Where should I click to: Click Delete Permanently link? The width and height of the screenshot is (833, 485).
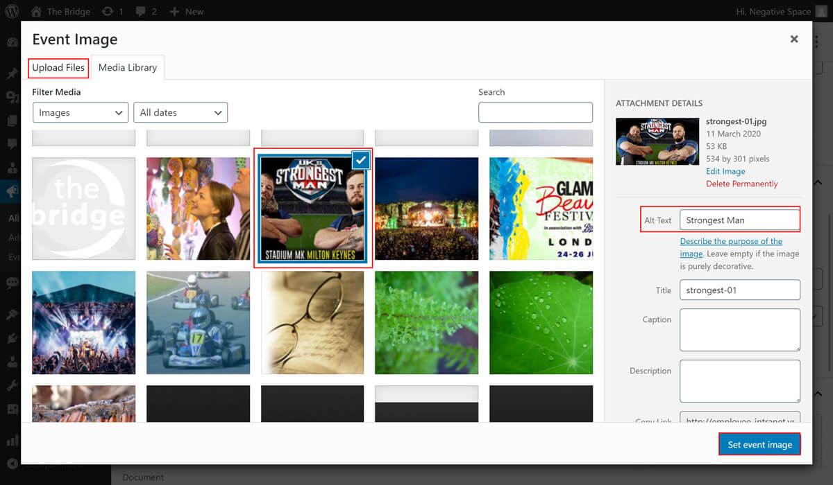click(x=741, y=184)
